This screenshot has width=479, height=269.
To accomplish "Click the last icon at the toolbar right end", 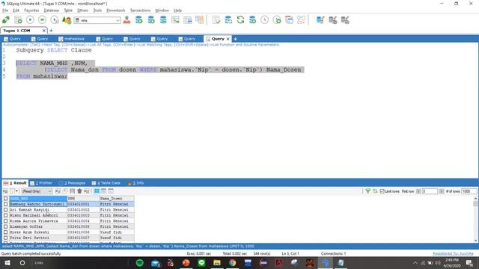I will (x=345, y=20).
